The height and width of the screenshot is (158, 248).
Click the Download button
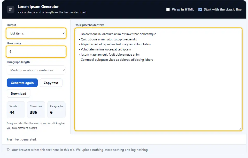19,93
